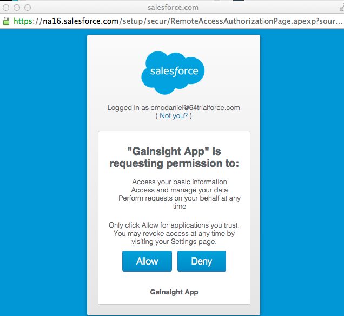Screen dimensions: 344x316
Task: Allow Gainsight App access
Action: tap(147, 261)
